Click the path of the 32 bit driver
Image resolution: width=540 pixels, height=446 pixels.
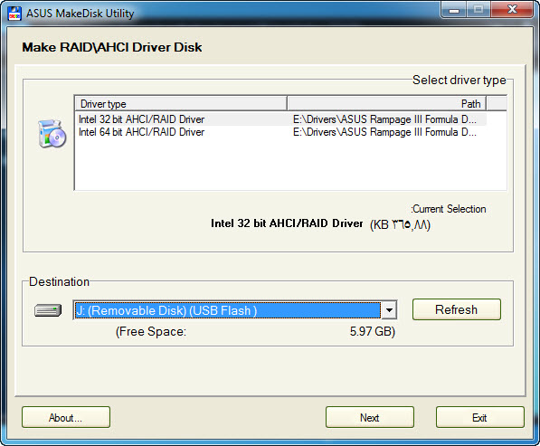coord(384,119)
